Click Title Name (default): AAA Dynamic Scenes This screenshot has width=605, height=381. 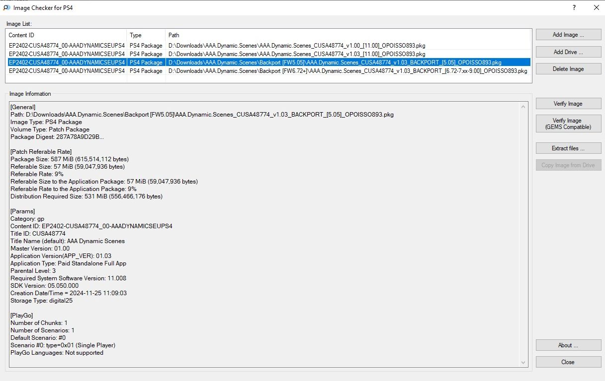[x=68, y=241]
